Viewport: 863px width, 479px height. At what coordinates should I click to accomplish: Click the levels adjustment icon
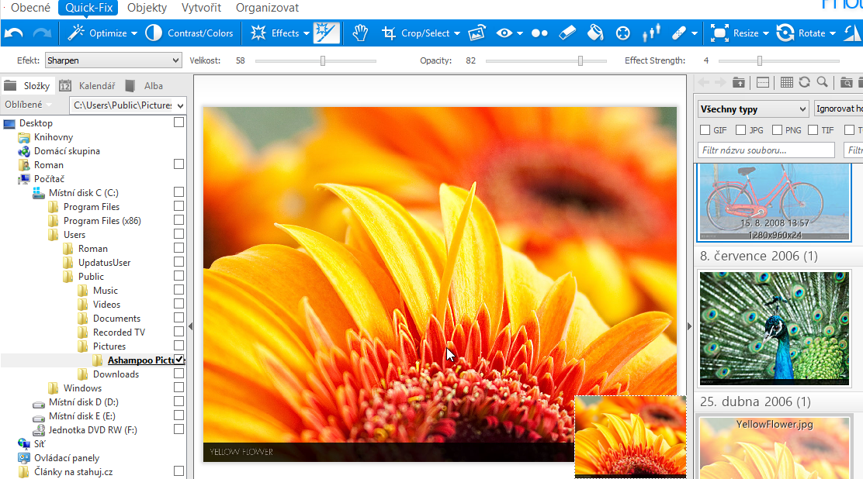651,33
